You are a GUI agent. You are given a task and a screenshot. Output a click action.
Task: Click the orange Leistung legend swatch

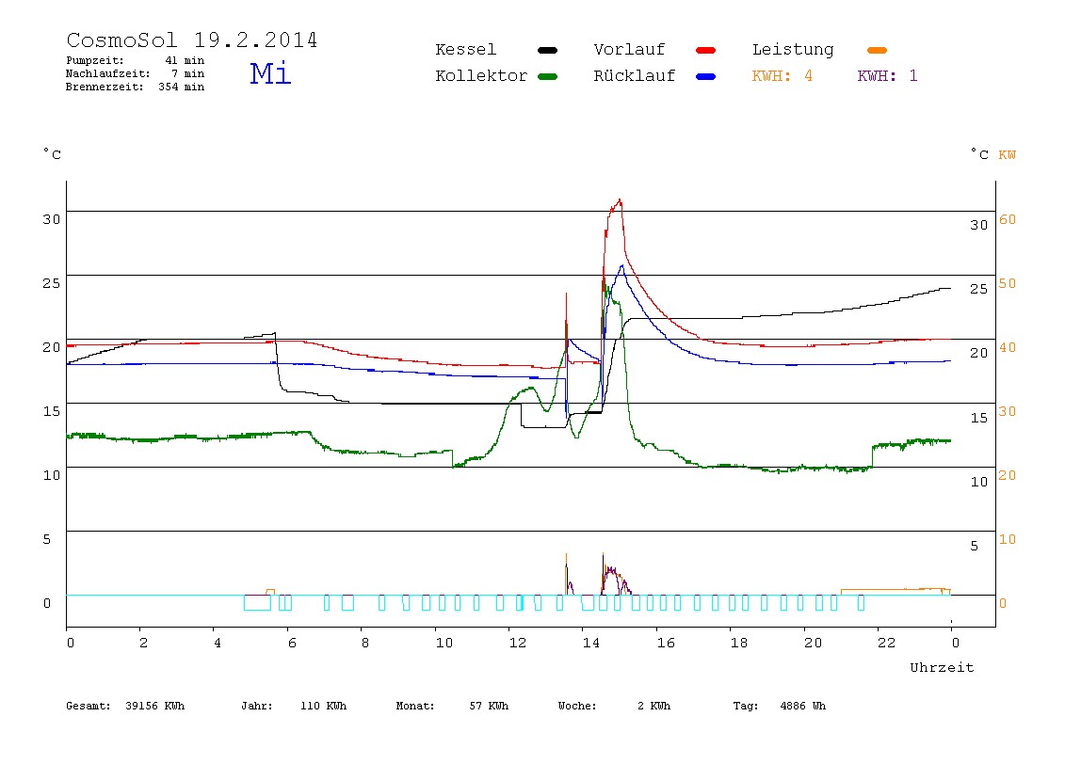(x=877, y=50)
